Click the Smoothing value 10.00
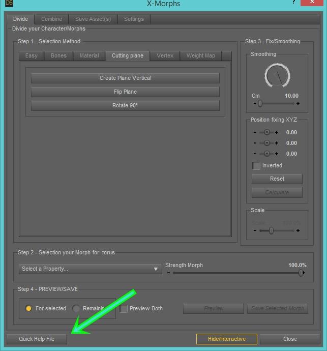Image resolution: width=327 pixels, height=351 pixels. 291,96
